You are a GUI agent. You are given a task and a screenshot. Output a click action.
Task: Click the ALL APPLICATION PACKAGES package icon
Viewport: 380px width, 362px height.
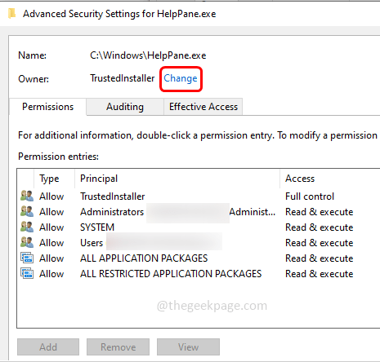pyautogui.click(x=27, y=258)
